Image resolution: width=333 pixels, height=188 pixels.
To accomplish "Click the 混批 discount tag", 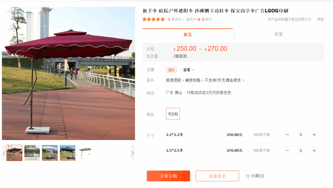I will pyautogui.click(x=171, y=70).
